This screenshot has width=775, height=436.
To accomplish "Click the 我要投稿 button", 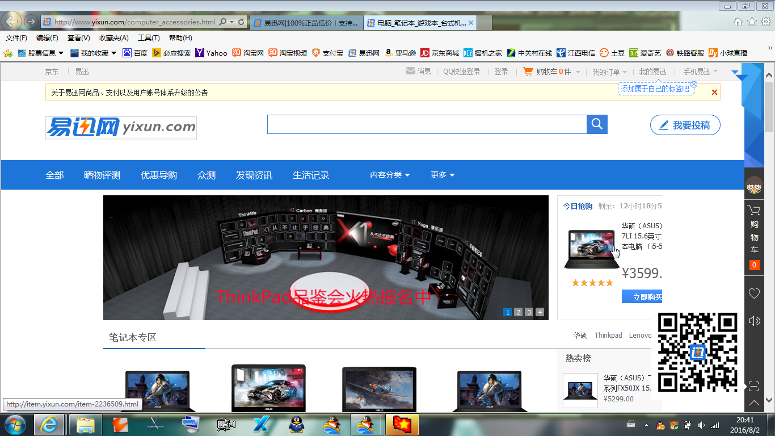I will coord(685,125).
